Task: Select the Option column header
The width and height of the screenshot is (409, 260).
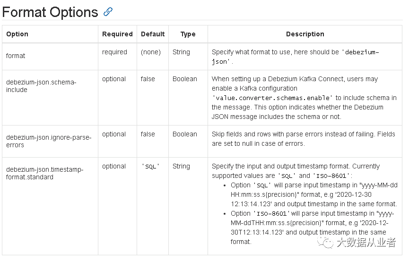Action: [x=17, y=34]
